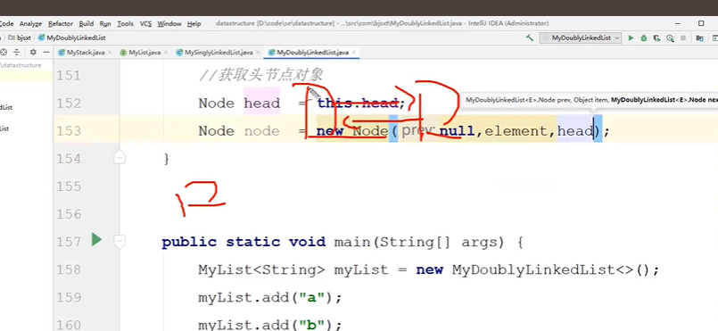Close the MyList.java editor tab
The height and width of the screenshot is (331, 718).
click(165, 53)
